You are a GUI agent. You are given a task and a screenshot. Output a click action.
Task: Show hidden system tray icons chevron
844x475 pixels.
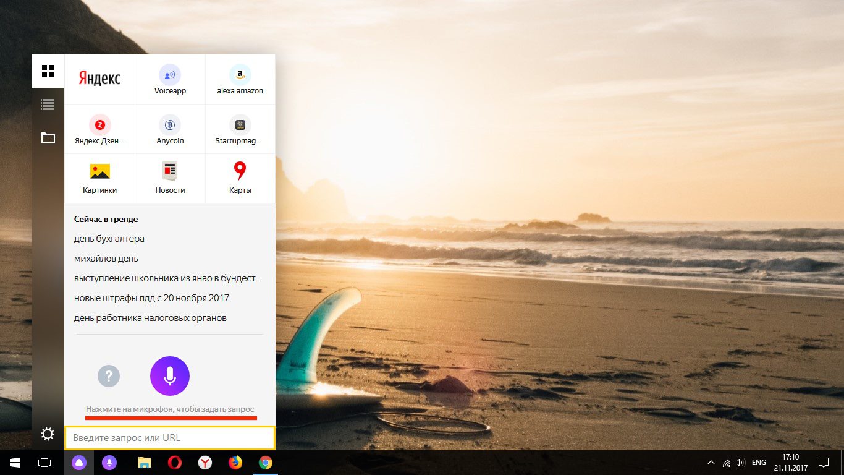(x=711, y=462)
